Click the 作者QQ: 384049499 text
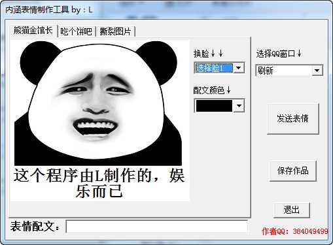 295,231
